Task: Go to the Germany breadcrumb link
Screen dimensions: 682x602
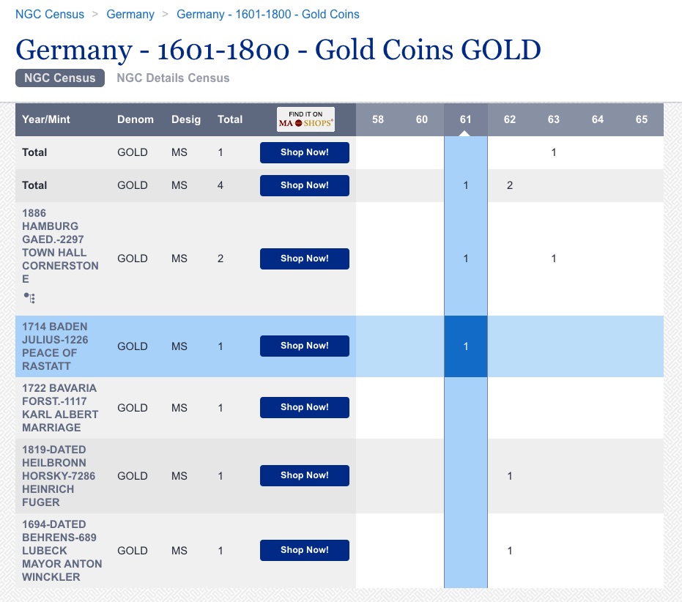Action: click(x=130, y=14)
